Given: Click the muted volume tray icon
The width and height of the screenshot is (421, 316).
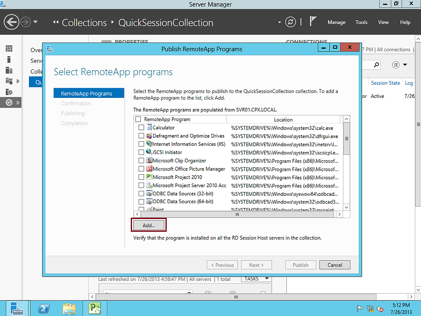Looking at the screenshot, I should coord(380,309).
